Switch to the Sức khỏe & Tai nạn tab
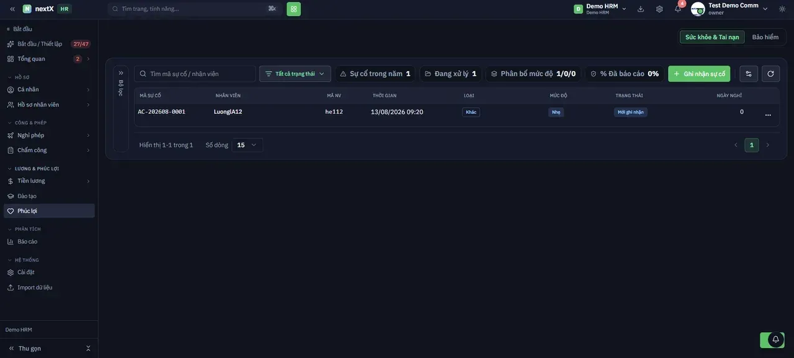 pos(712,37)
